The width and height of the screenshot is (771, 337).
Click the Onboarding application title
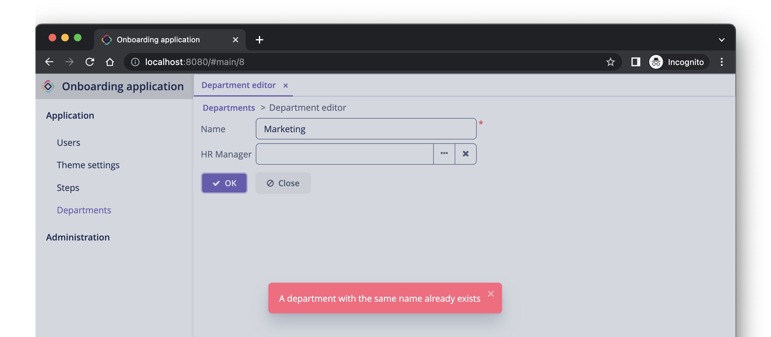[123, 86]
